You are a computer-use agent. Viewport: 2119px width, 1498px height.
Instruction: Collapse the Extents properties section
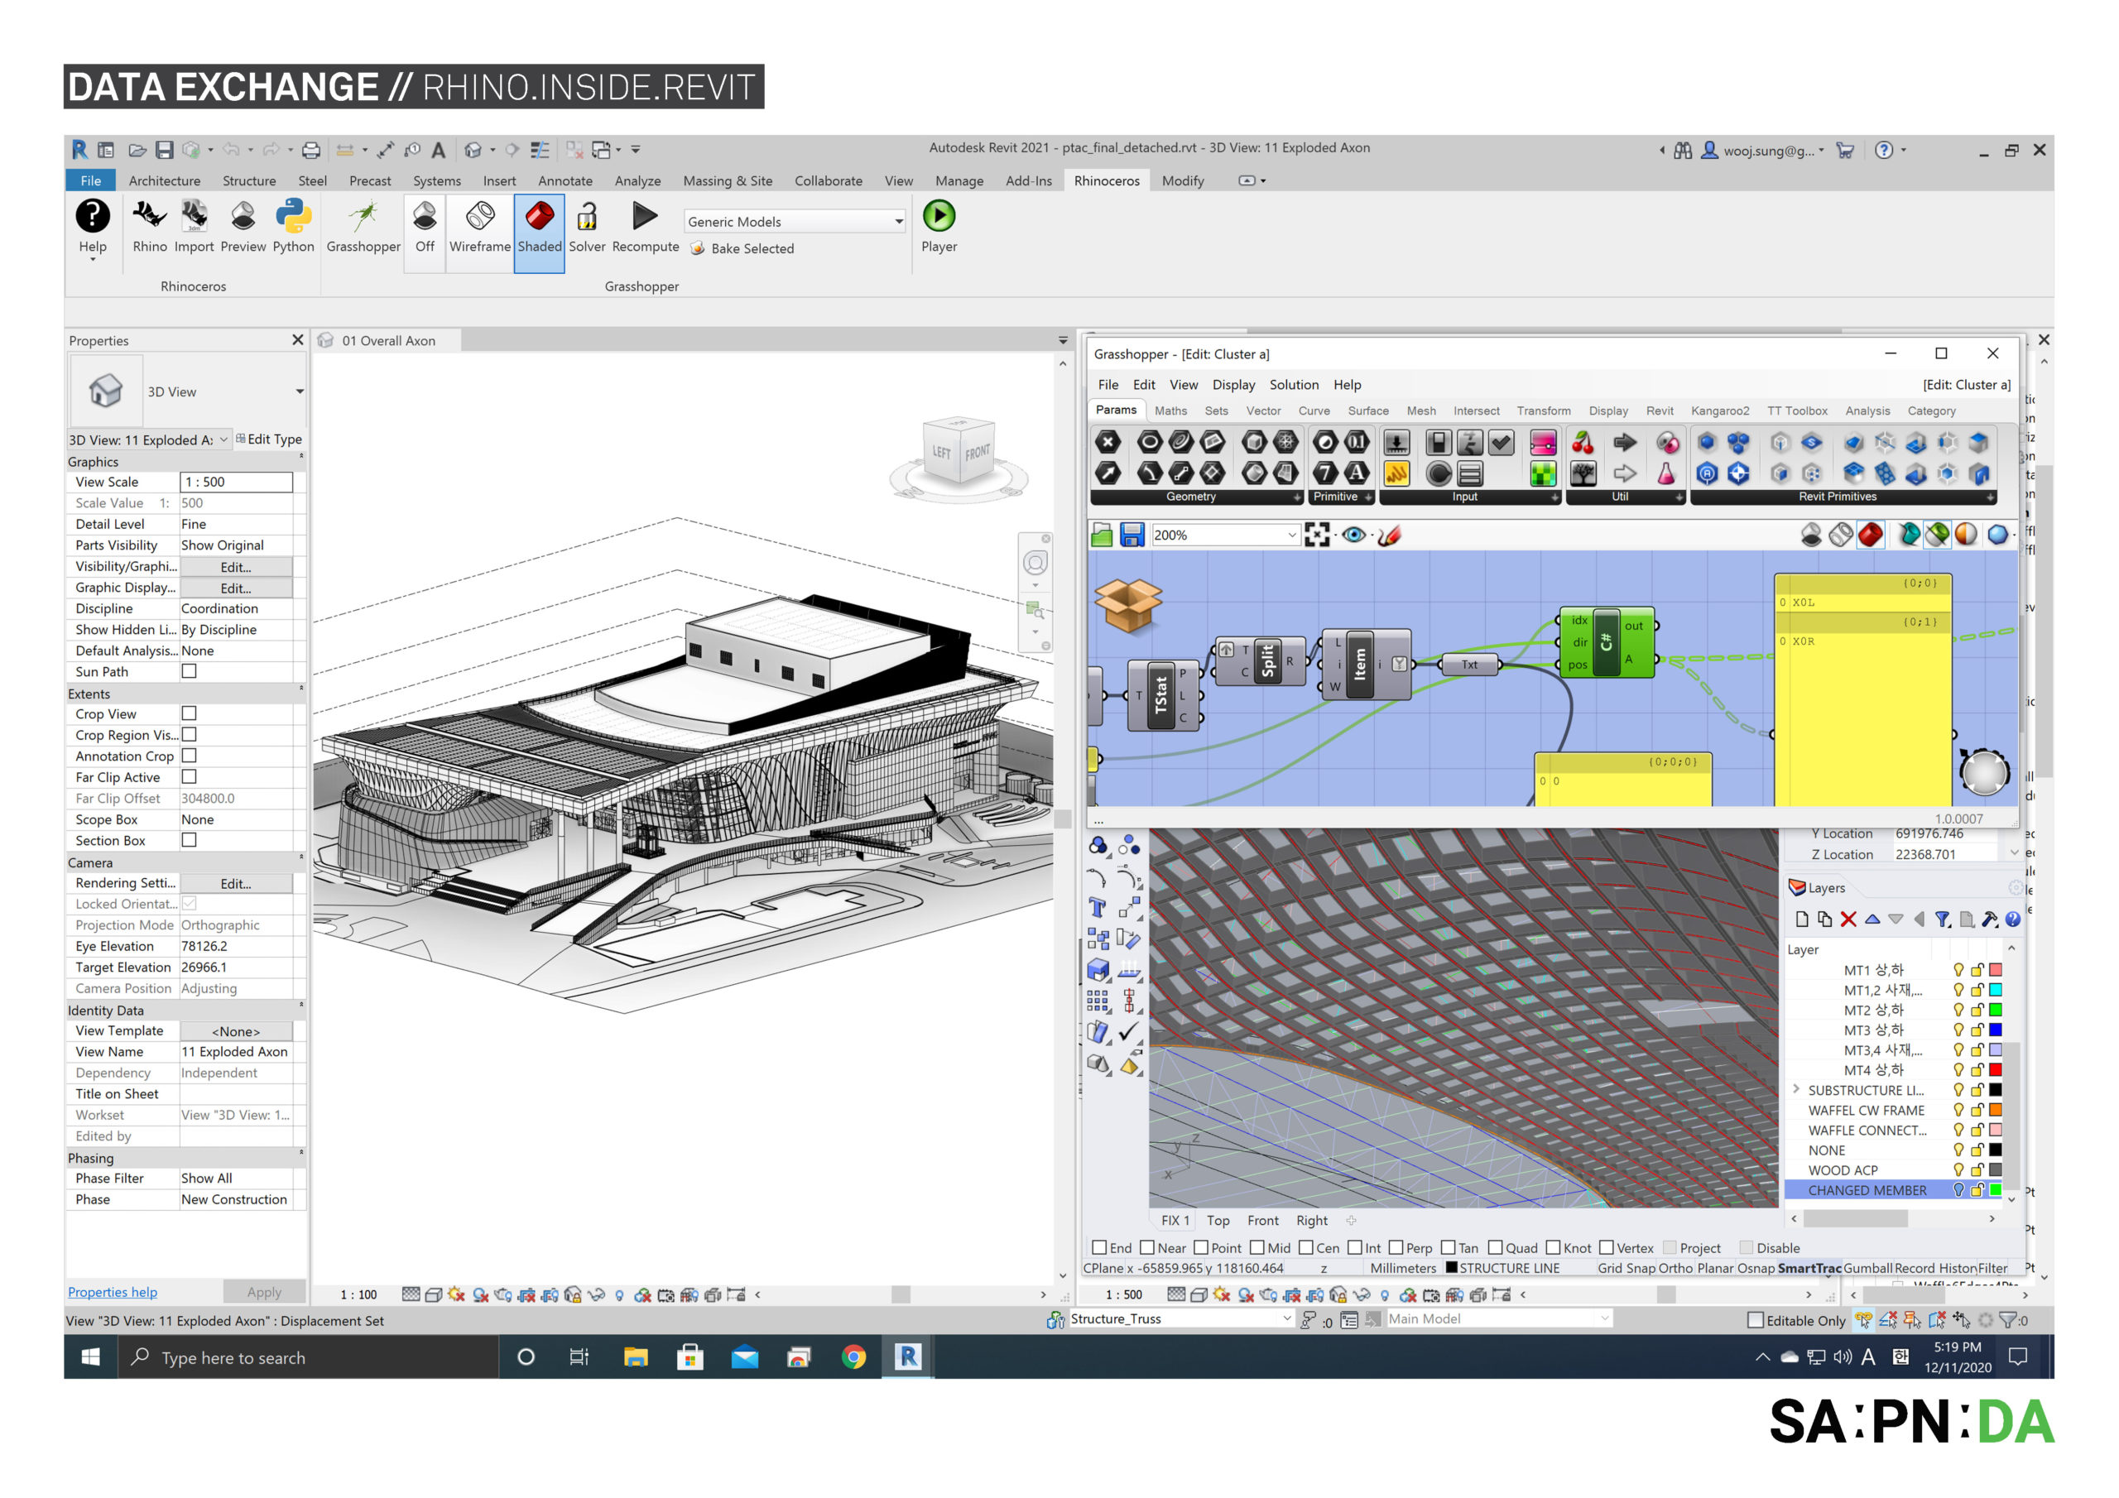click(x=300, y=689)
